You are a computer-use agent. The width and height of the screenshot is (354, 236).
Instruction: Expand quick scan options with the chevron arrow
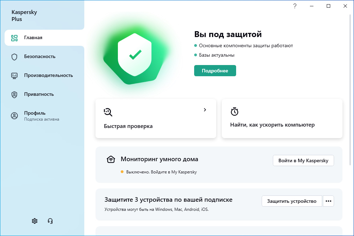(205, 110)
